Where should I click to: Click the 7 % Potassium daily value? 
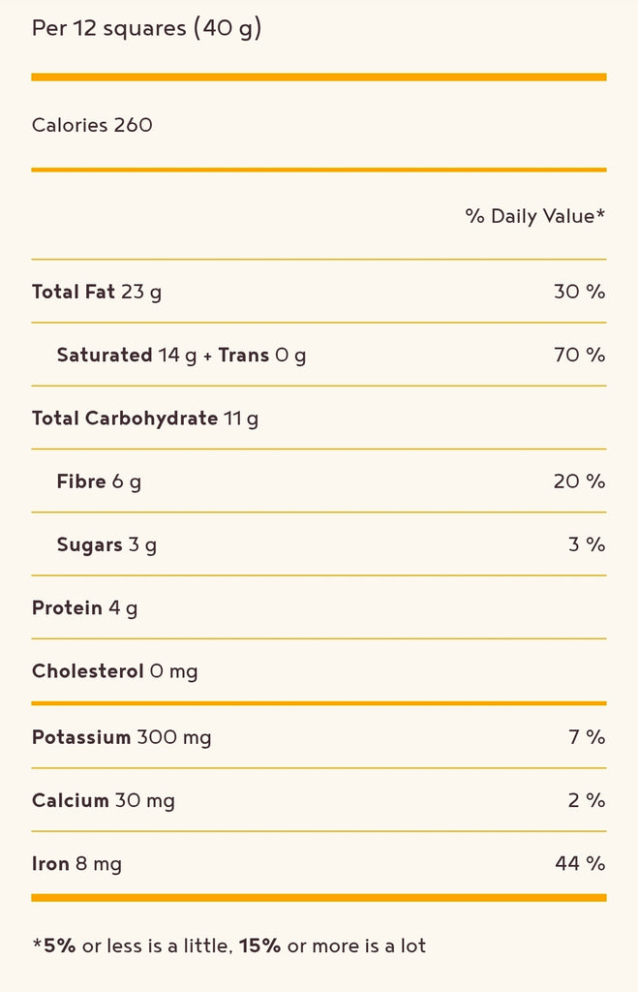point(587,737)
